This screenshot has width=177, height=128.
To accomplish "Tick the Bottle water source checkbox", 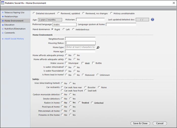I will [94, 63].
